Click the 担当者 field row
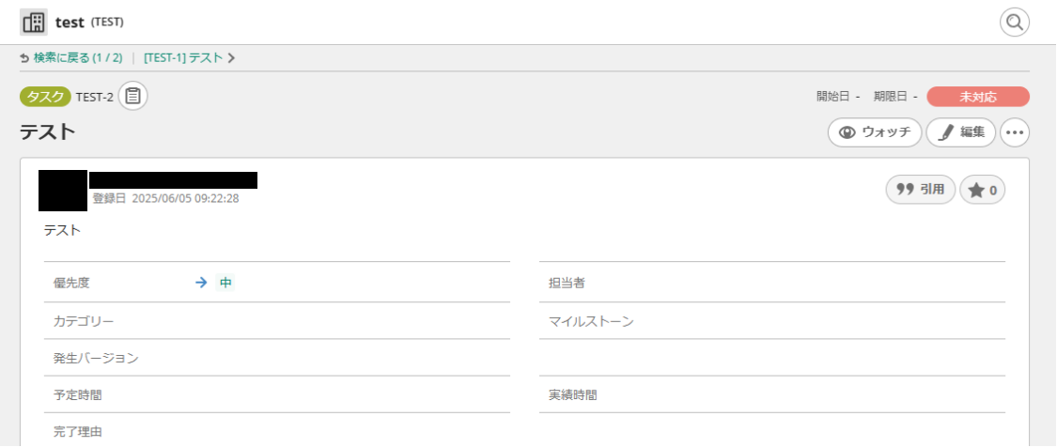This screenshot has width=1057, height=447. tap(771, 283)
